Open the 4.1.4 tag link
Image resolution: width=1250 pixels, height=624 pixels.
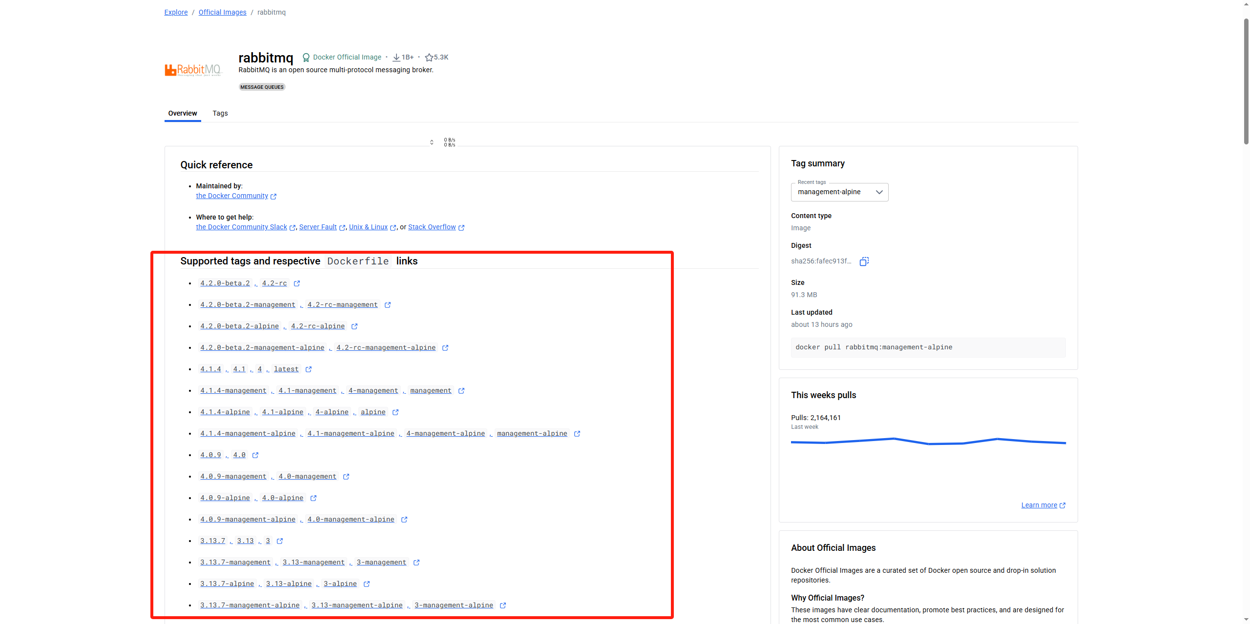tap(210, 369)
